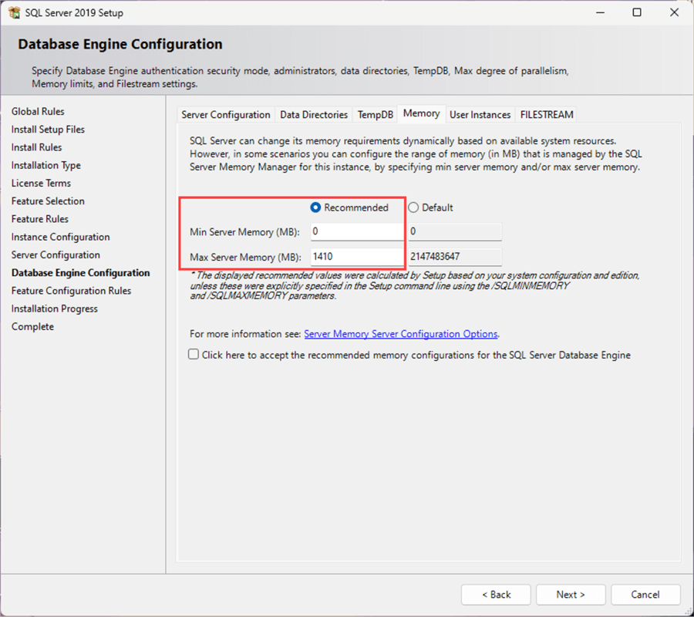Viewport: 694px width, 617px height.
Task: Switch to the TempDB tab
Action: pyautogui.click(x=376, y=115)
